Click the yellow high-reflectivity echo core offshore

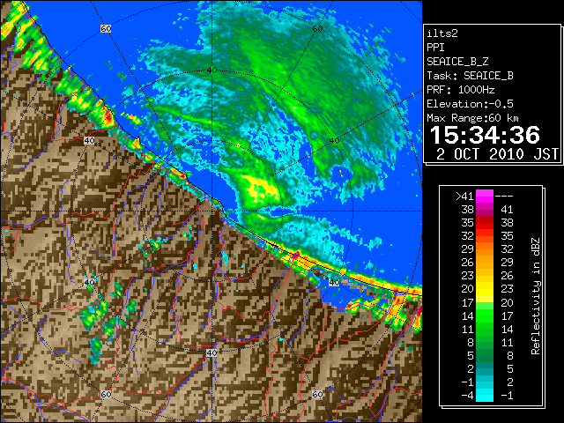[x=261, y=188]
